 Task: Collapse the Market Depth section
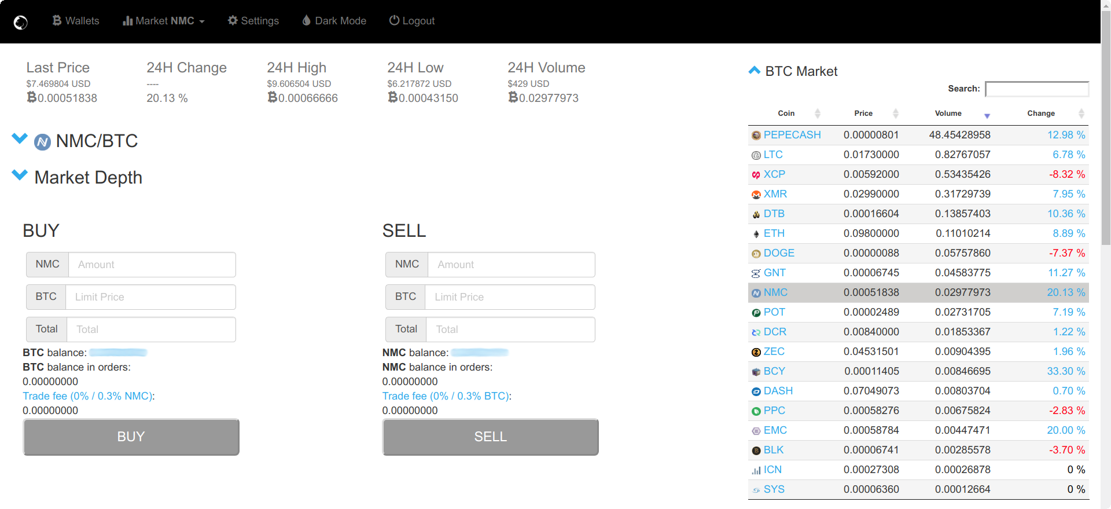tap(20, 175)
